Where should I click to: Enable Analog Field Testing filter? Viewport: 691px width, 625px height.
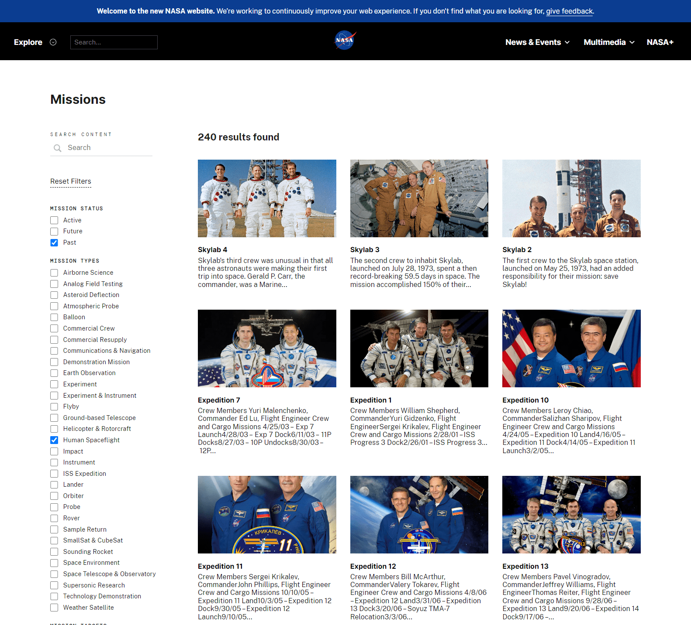pyautogui.click(x=54, y=284)
